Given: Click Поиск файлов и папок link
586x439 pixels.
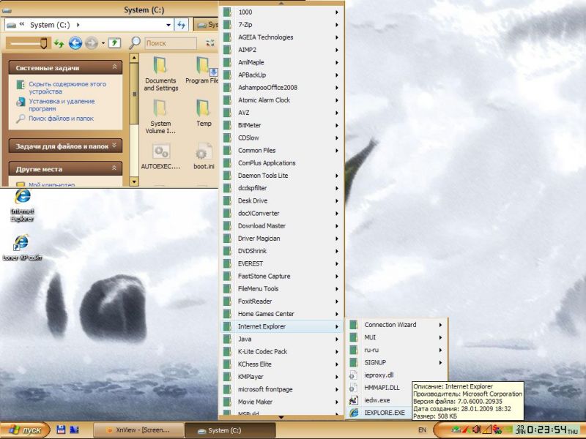Looking at the screenshot, I should [x=61, y=119].
